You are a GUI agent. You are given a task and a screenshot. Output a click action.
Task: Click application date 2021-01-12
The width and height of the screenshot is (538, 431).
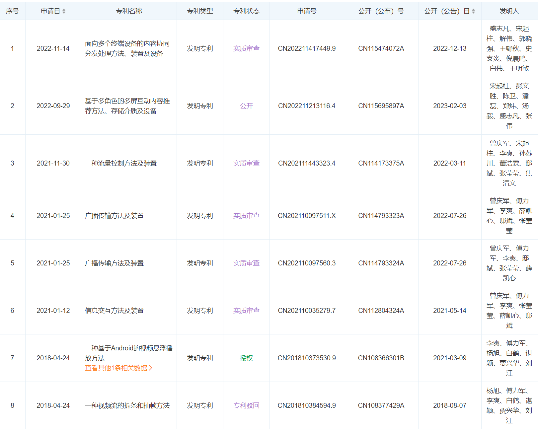point(53,311)
